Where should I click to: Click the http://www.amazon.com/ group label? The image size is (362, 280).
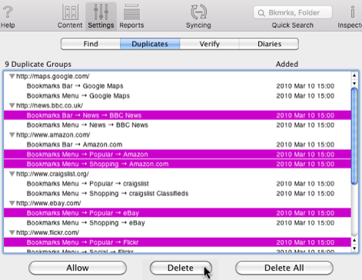point(53,135)
